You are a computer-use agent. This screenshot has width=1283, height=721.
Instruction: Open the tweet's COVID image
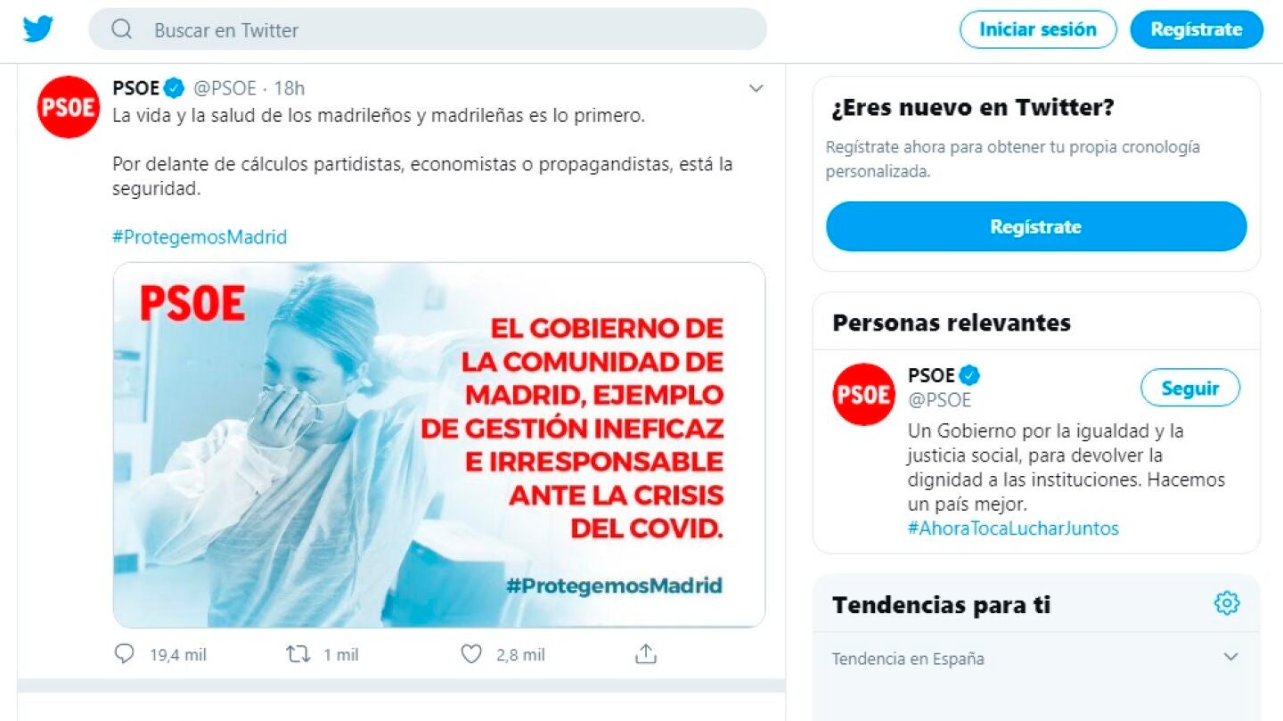click(x=439, y=445)
